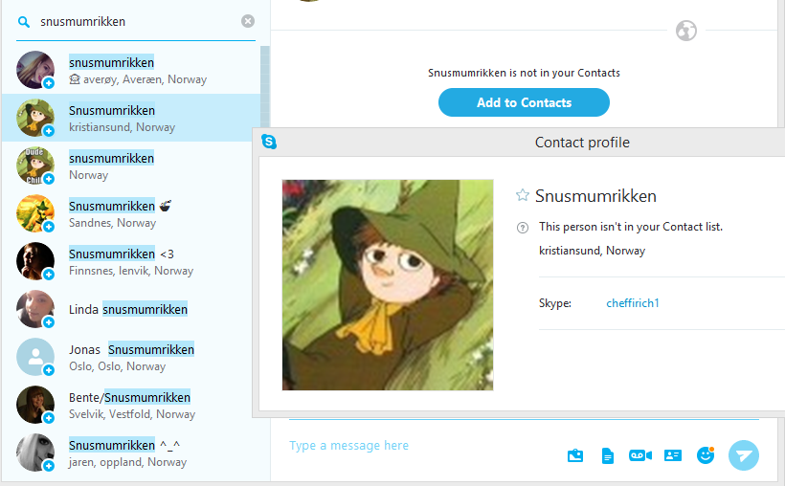The image size is (785, 486).
Task: Clear the search field with the X icon
Action: (x=248, y=21)
